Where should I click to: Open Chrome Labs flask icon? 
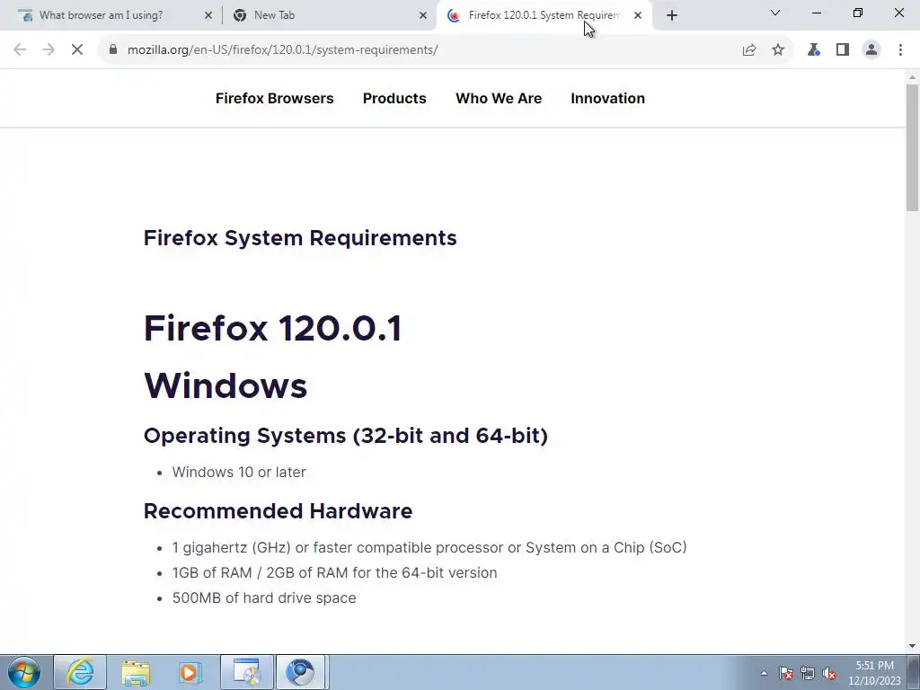[813, 50]
